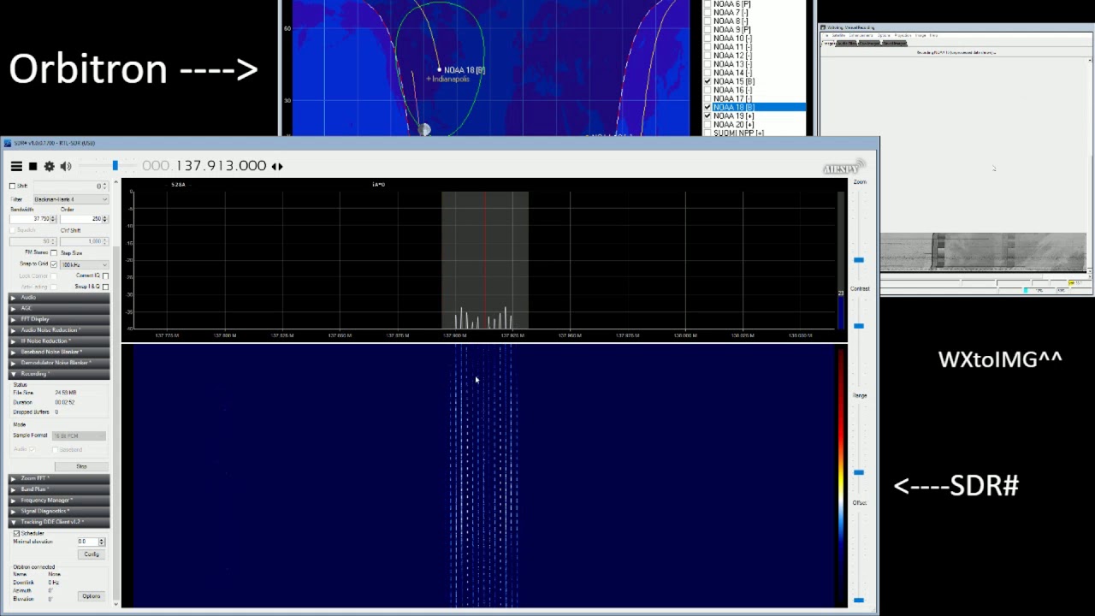
Task: Adjust the Contrast slider in SDR#
Action: (859, 325)
